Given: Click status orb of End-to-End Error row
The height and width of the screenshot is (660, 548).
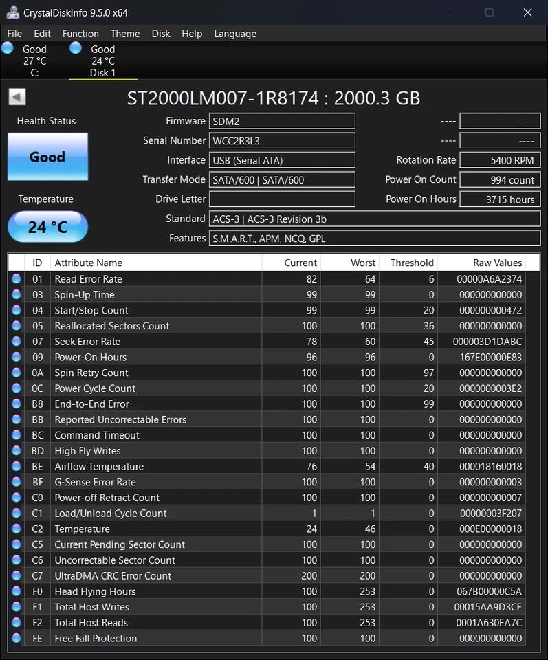Looking at the screenshot, I should click(x=17, y=404).
